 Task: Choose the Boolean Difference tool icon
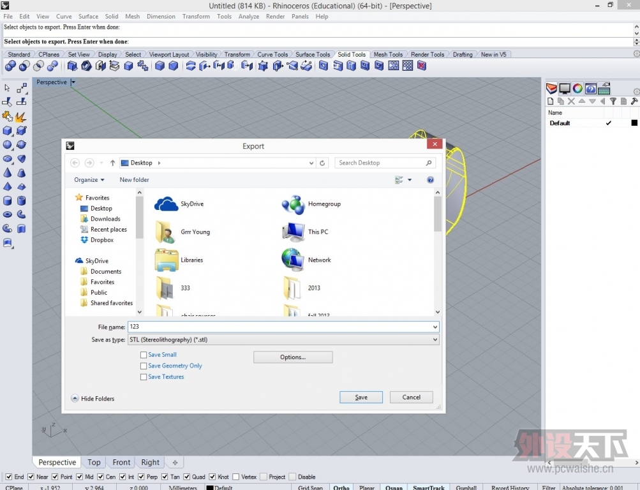24,66
